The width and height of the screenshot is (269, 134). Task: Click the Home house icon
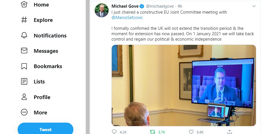[24, 5]
